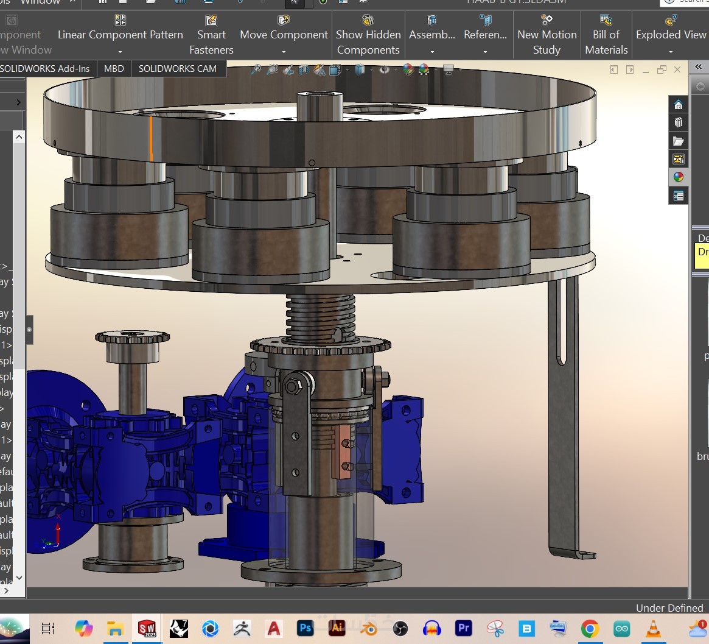Open the File Explorer task pane folder
Screen dimensions: 709x644
(x=678, y=141)
